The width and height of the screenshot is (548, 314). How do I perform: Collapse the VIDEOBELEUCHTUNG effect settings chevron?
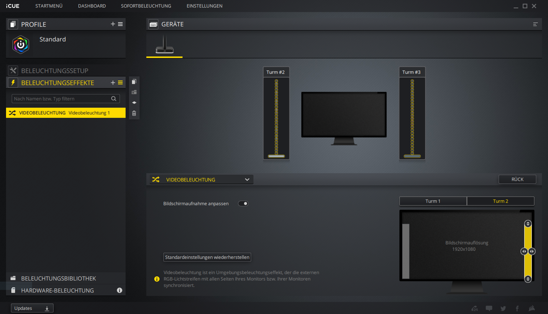coord(247,179)
